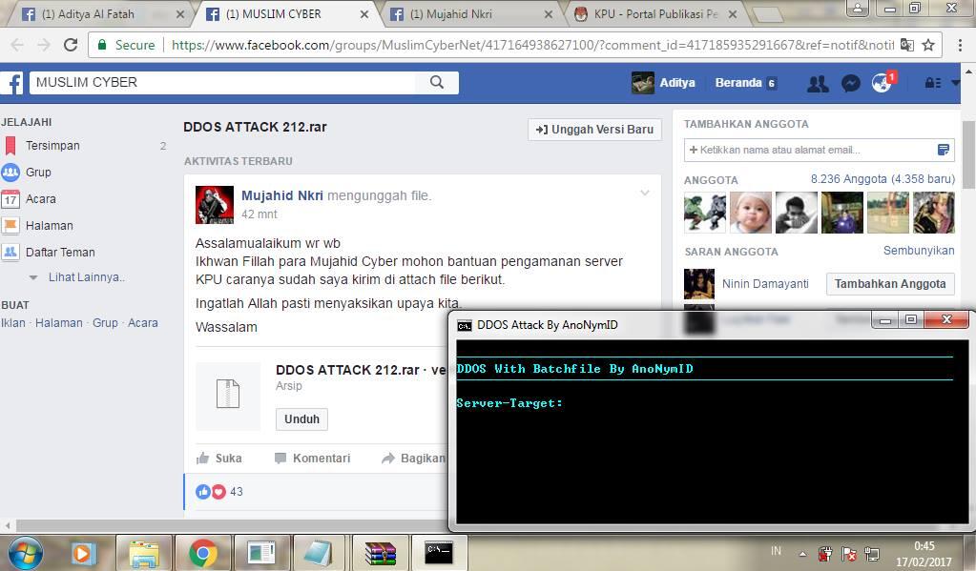The width and height of the screenshot is (976, 571).
Task: Open Messenger messages icon
Action: (x=850, y=83)
